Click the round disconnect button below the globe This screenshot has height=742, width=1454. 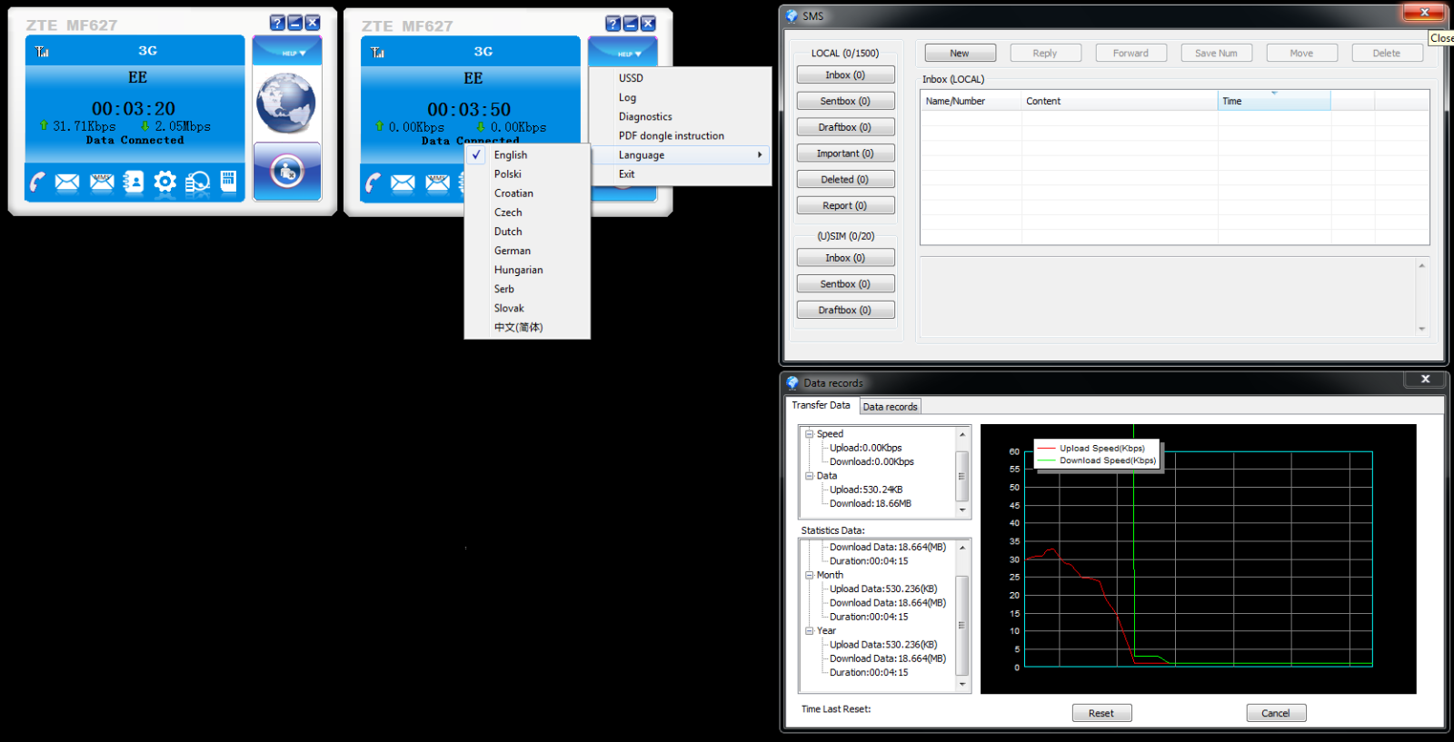click(x=287, y=171)
